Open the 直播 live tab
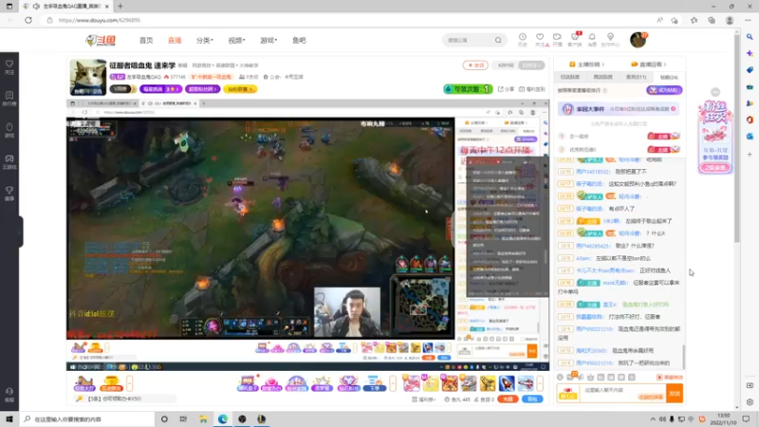The height and width of the screenshot is (427, 759). (x=175, y=40)
